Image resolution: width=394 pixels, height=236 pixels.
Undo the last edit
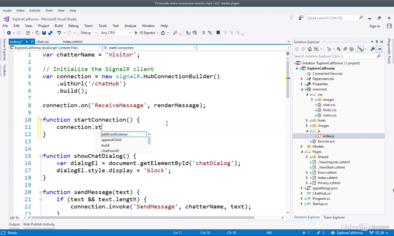click(x=59, y=33)
